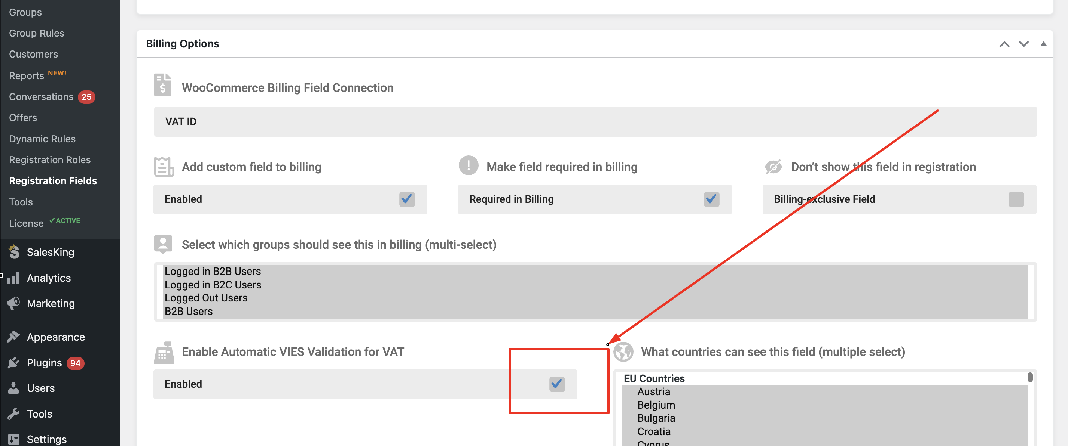Image resolution: width=1068 pixels, height=446 pixels.
Task: Select Belgium in countries list
Action: (x=825, y=405)
